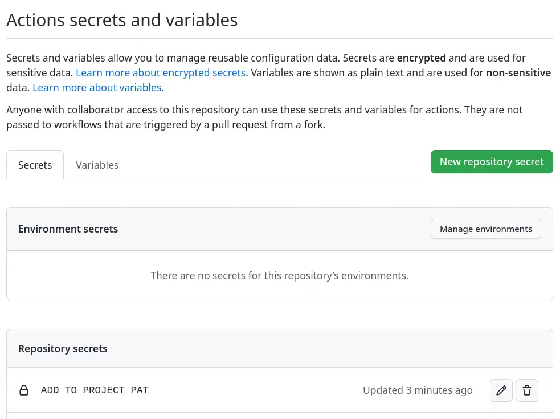Select the green New repository secret button

[x=492, y=161]
